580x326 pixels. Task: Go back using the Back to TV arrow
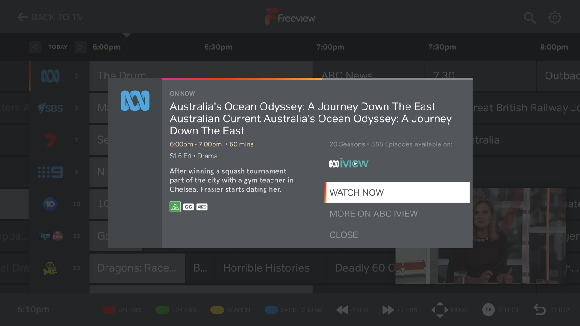[22, 18]
